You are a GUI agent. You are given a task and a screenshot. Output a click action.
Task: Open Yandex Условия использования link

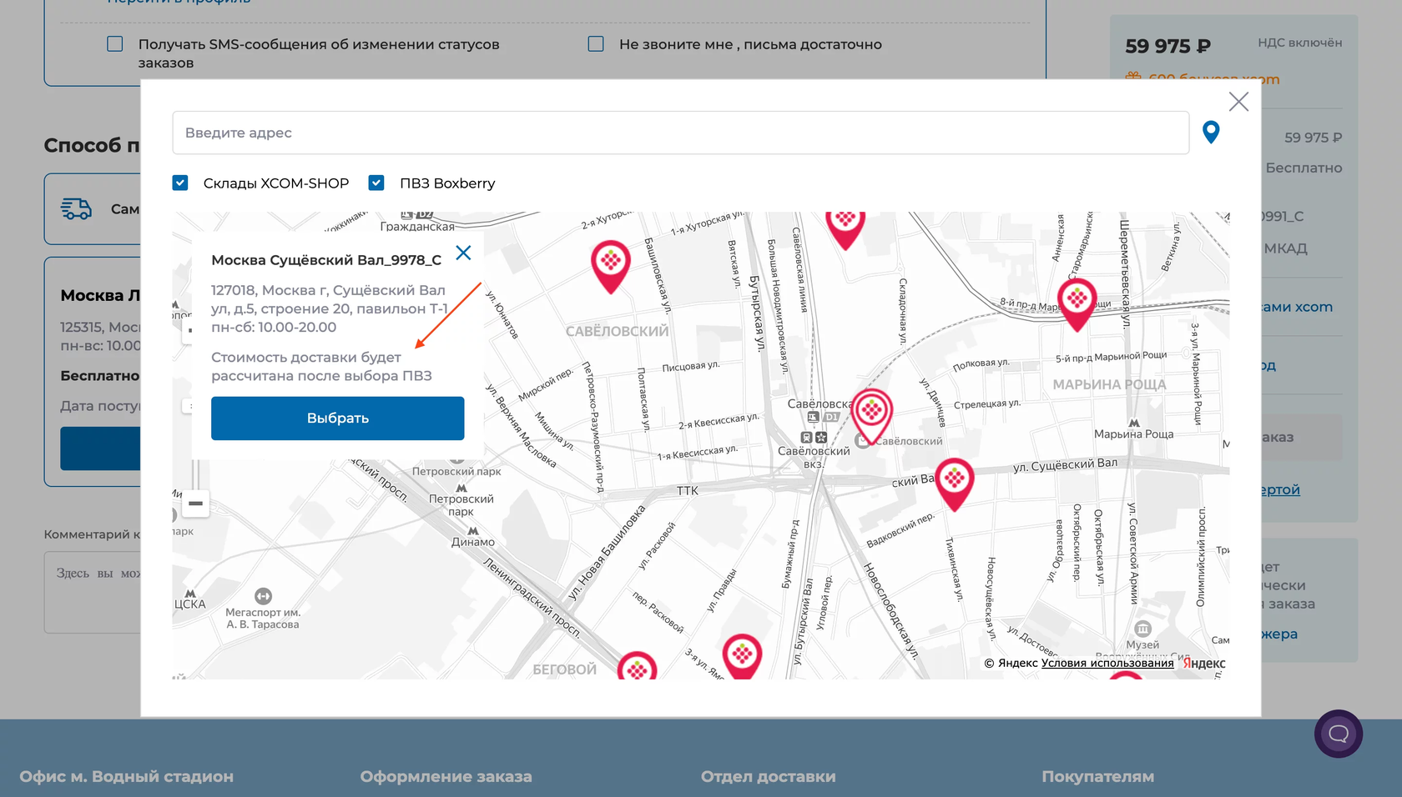(x=1107, y=663)
